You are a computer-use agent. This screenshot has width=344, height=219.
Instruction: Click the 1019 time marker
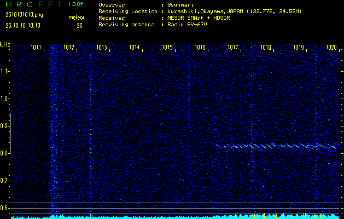(299, 47)
